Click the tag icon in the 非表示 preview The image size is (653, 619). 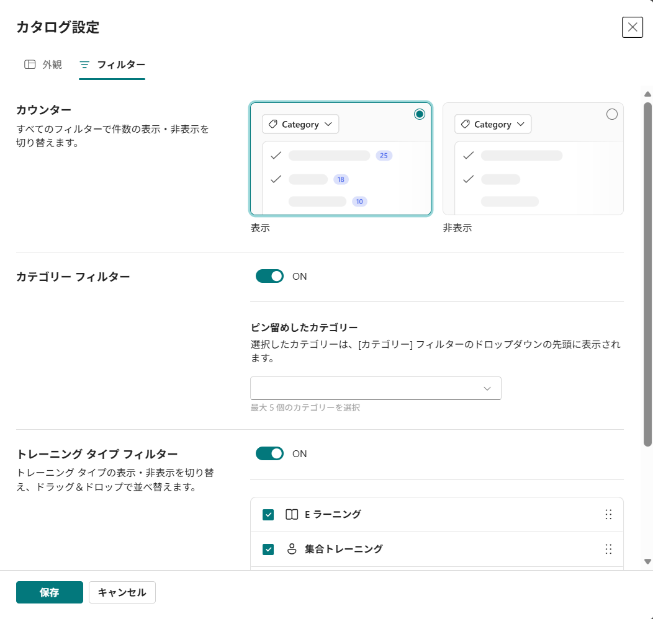(x=465, y=125)
